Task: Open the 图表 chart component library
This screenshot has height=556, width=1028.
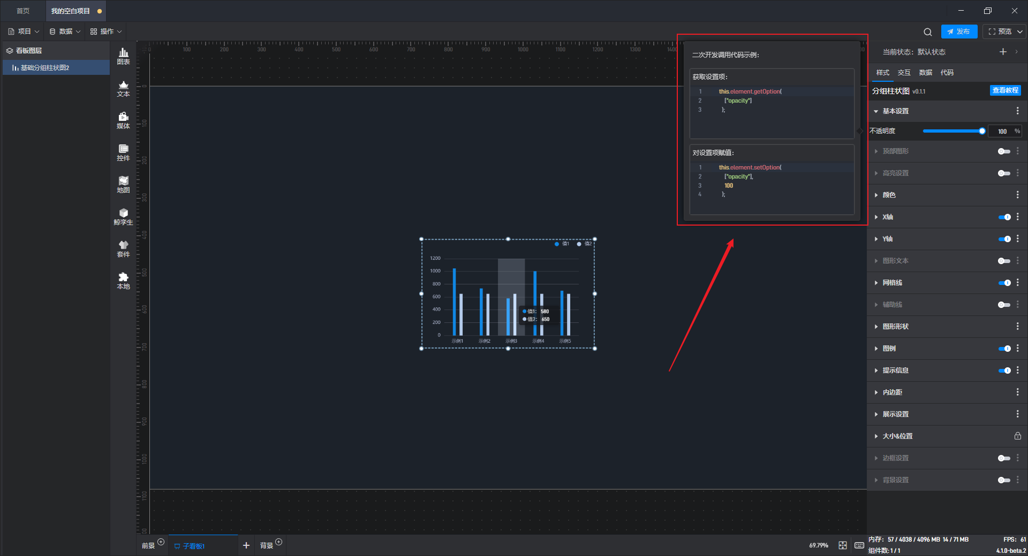Action: (x=123, y=56)
